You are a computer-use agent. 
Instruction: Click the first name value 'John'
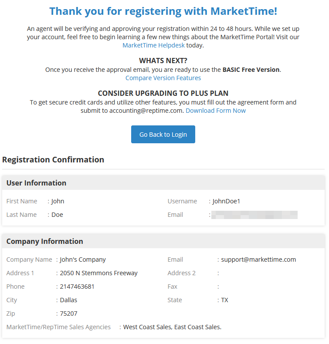click(58, 201)
